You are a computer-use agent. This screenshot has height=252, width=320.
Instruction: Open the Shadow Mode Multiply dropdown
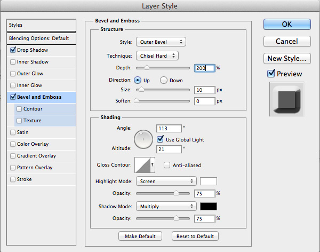tap(166, 206)
